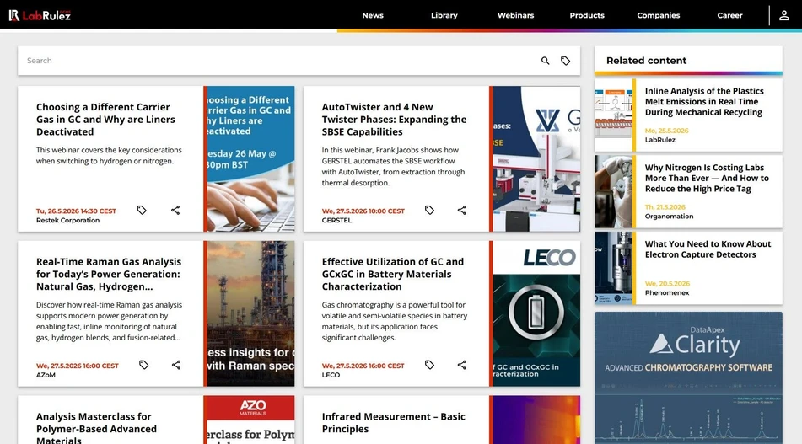Click date 'We, 20.5.2026' in related content
The image size is (802, 444).
click(x=667, y=284)
